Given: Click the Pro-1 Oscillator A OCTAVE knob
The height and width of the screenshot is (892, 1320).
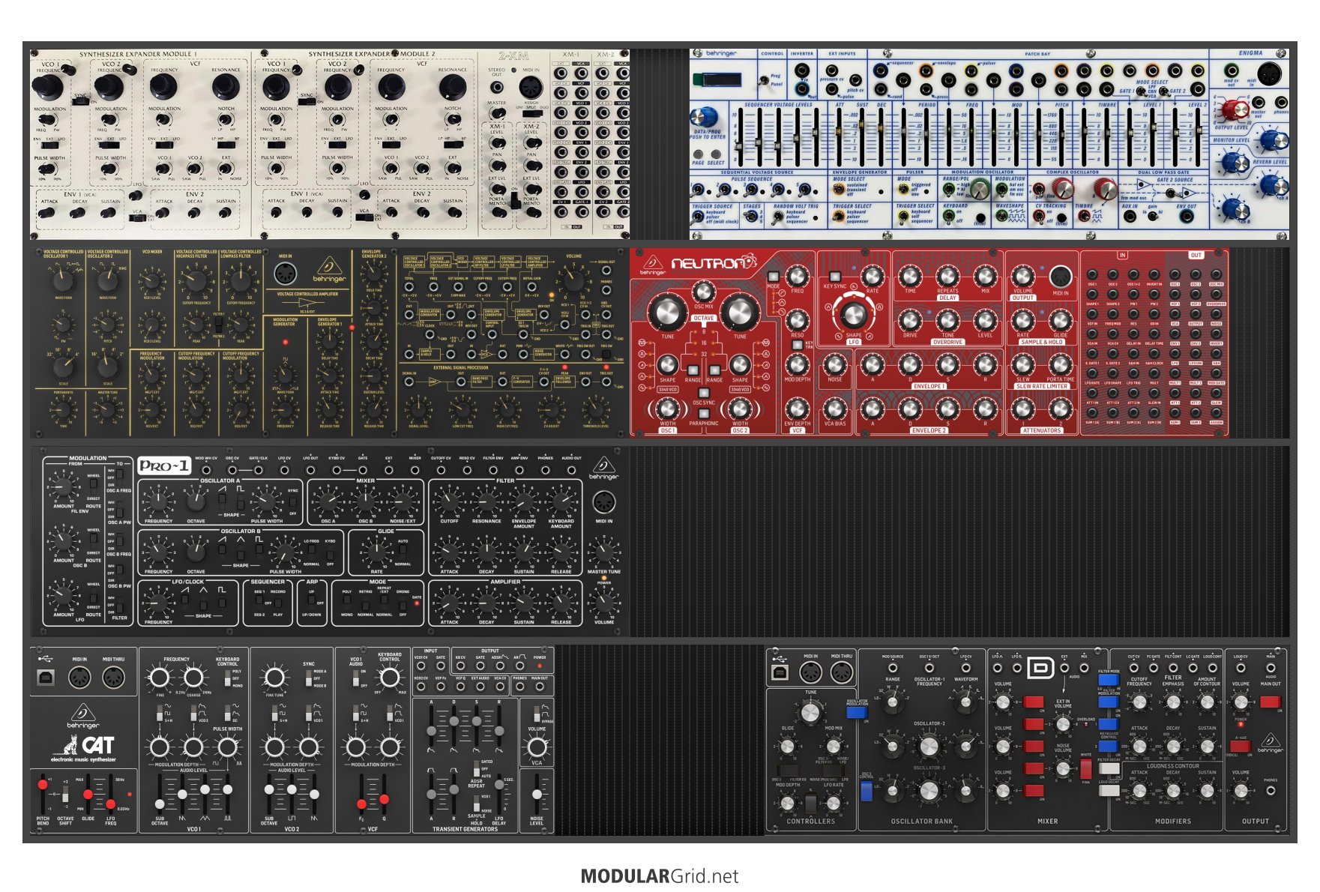Looking at the screenshot, I should pyautogui.click(x=196, y=501).
